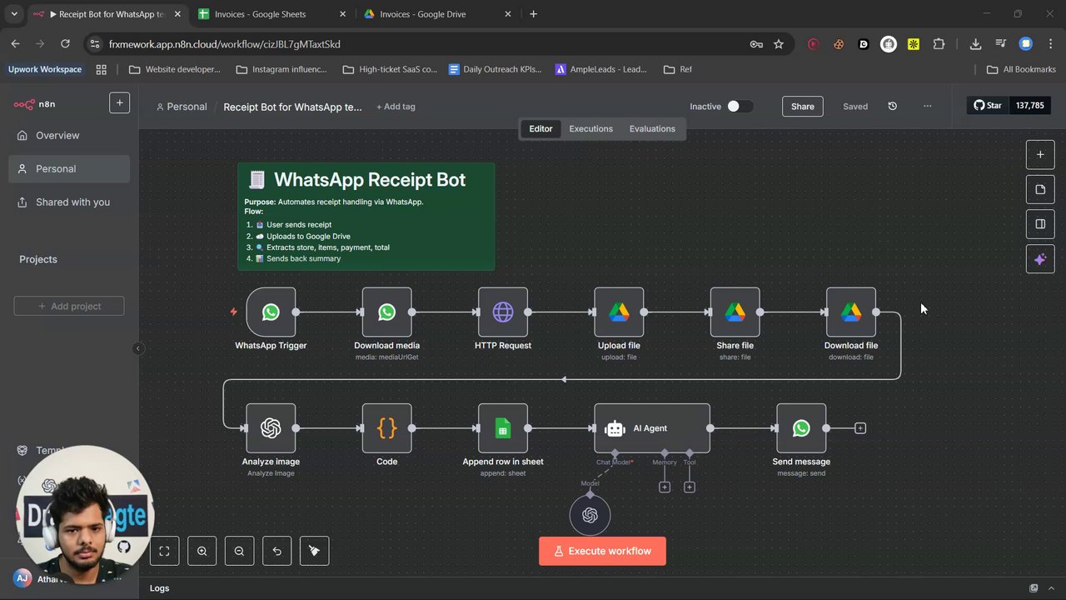Select the AI Agent node
The height and width of the screenshot is (600, 1066).
click(652, 428)
